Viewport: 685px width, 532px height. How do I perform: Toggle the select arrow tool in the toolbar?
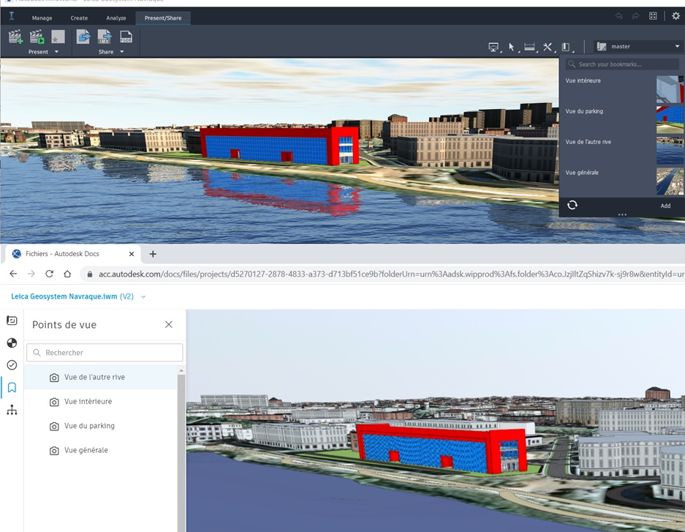[x=512, y=46]
